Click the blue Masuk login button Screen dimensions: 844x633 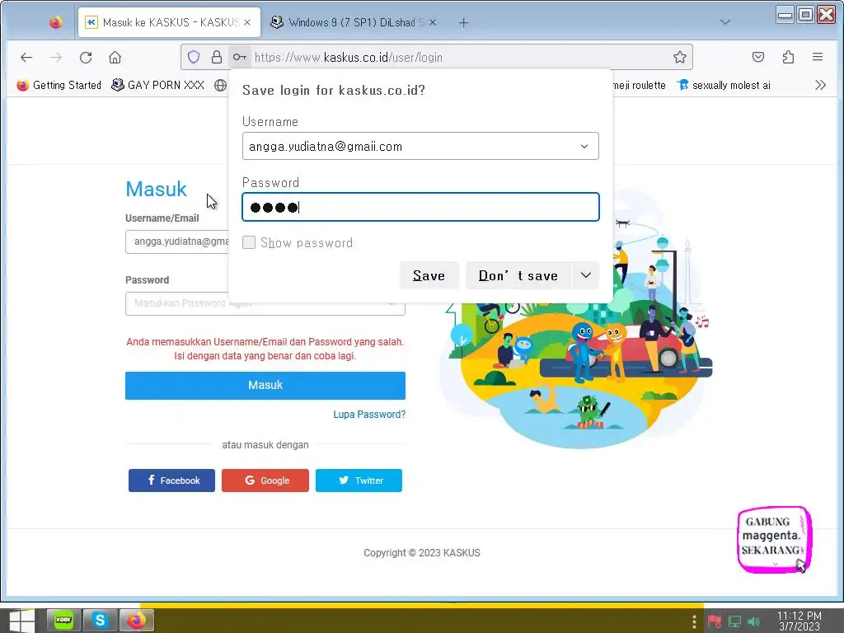[x=265, y=386]
